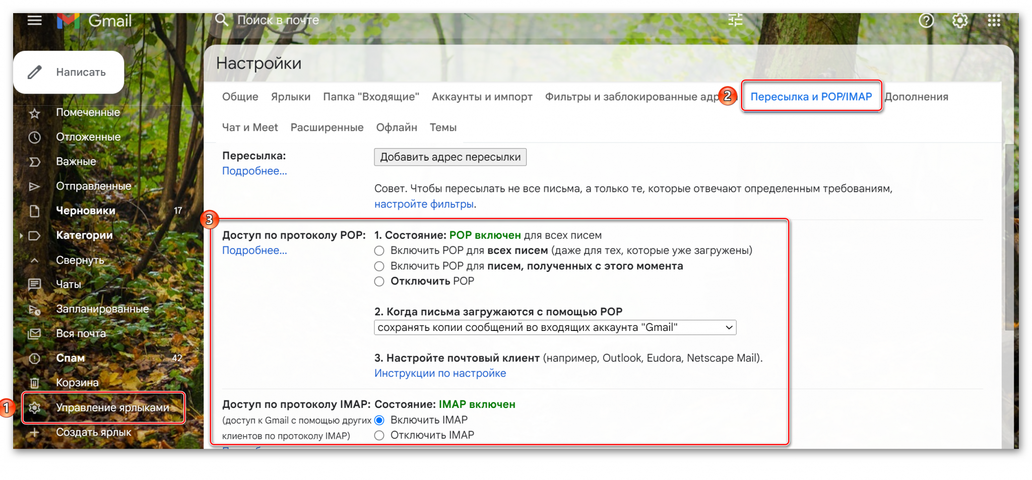The height and width of the screenshot is (480, 1032).
Task: Select Включить POP для всех писем
Action: pos(379,251)
